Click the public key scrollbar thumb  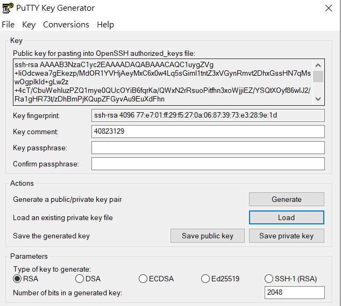[x=318, y=76]
